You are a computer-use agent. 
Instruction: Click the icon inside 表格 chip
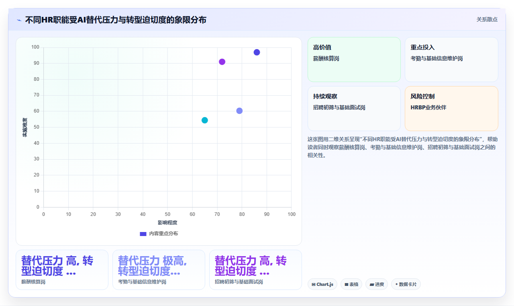click(347, 285)
